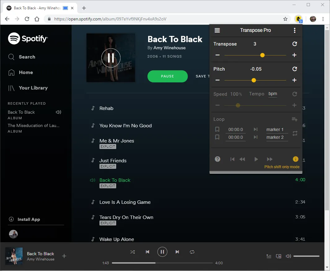Open the Transpose Pro hamburger menu
Screen dimensions: 330x271
click(x=217, y=30)
